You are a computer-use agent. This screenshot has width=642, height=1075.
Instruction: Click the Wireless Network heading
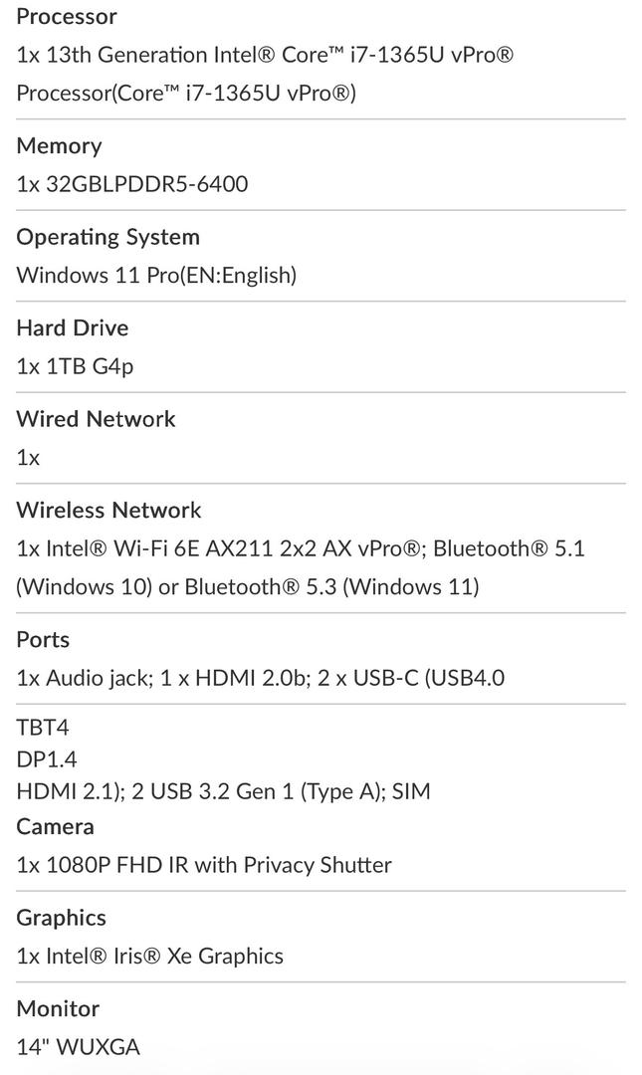pyautogui.click(x=108, y=511)
